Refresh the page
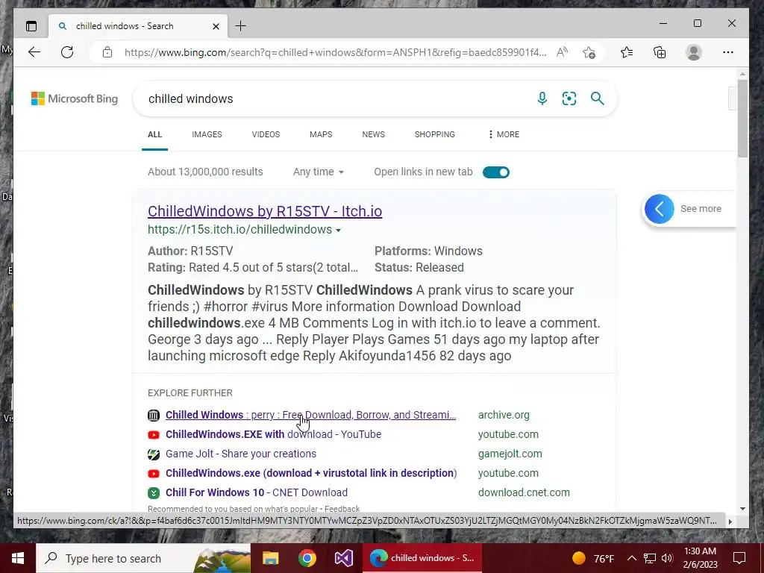Screen dimensions: 764x573 67,52
